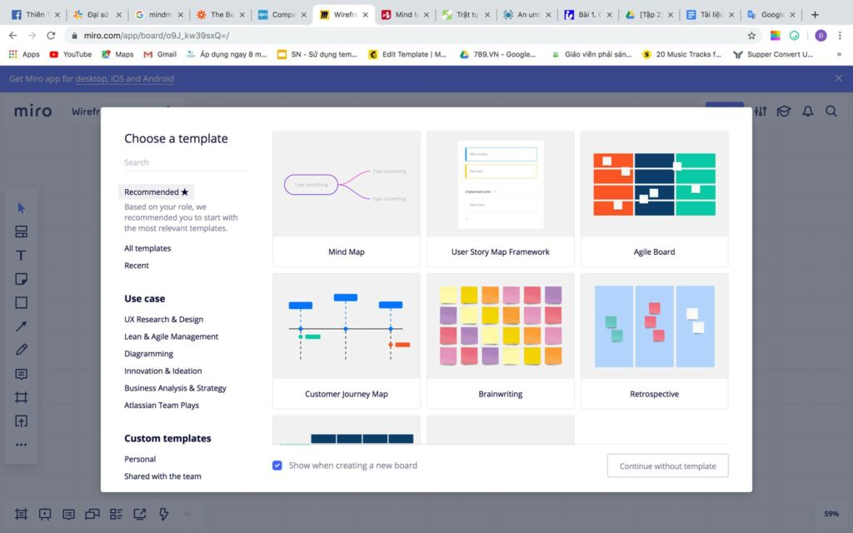
Task: Select Recommended category
Action: [156, 192]
